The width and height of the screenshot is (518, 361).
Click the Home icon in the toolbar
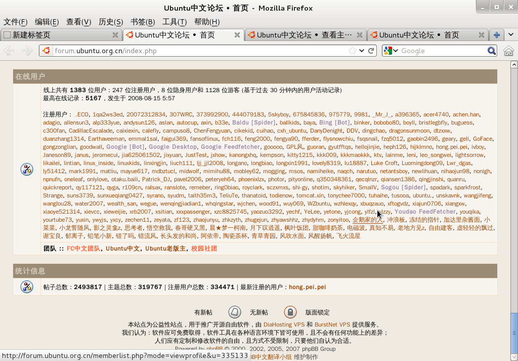click(508, 51)
